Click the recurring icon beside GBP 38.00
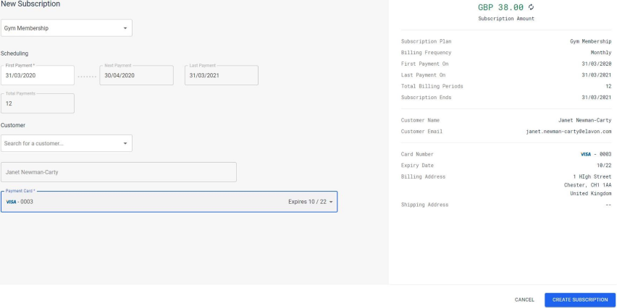The height and width of the screenshot is (308, 617). 532,7
